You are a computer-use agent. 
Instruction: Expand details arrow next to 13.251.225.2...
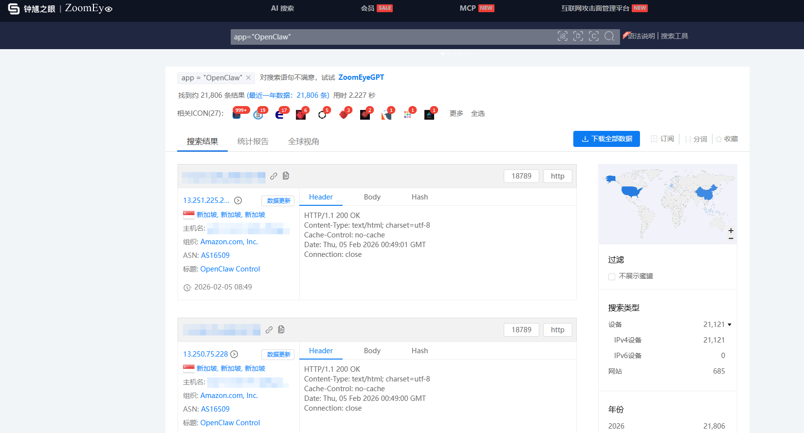click(x=238, y=200)
